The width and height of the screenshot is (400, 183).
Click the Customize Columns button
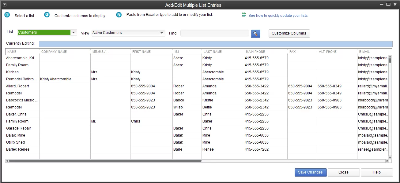point(289,33)
